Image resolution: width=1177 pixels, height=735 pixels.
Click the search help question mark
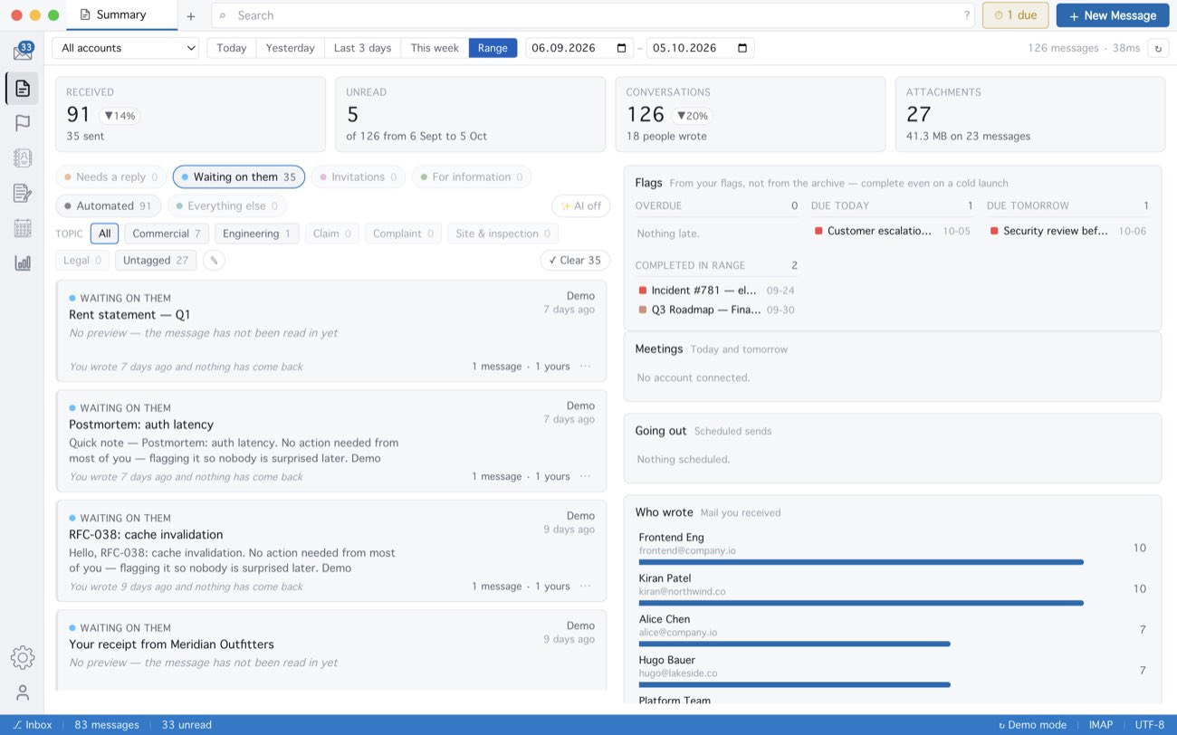coord(967,15)
